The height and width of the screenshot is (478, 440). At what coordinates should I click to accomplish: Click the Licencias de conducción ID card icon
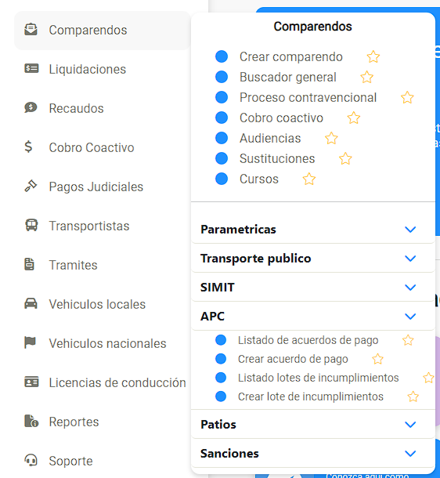coord(31,382)
